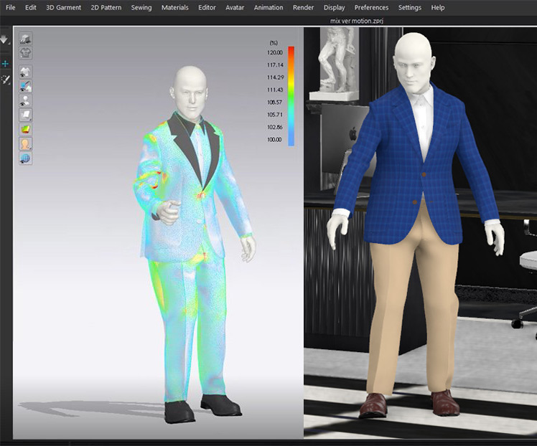Open the Sewing menu
537x446 pixels.
(141, 7)
